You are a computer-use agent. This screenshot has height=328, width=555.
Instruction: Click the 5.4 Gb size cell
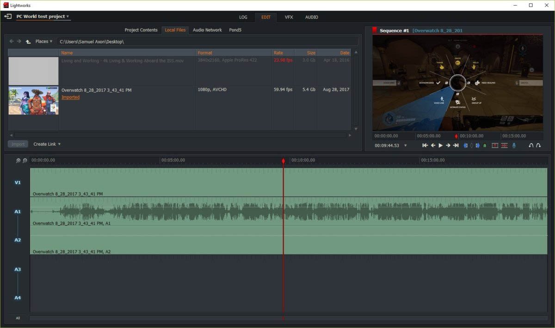click(308, 89)
